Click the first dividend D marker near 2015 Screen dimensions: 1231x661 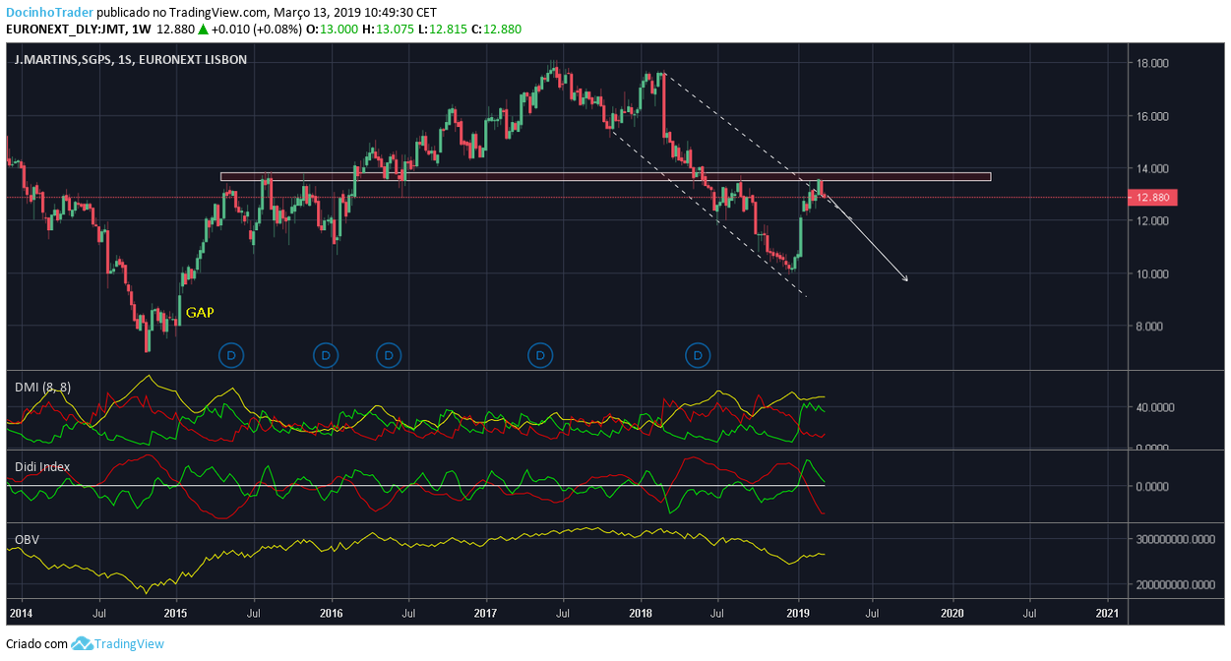coord(231,354)
